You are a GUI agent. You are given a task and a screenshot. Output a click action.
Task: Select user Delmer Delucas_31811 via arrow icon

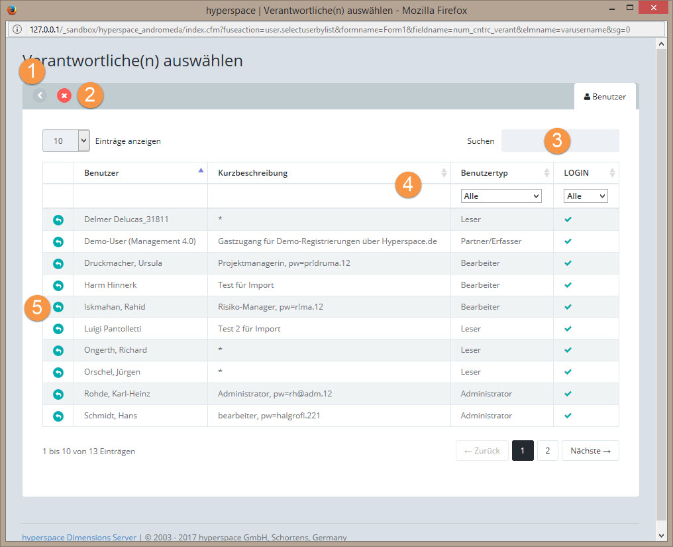tap(58, 219)
